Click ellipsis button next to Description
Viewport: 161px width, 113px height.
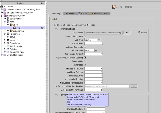point(127,33)
